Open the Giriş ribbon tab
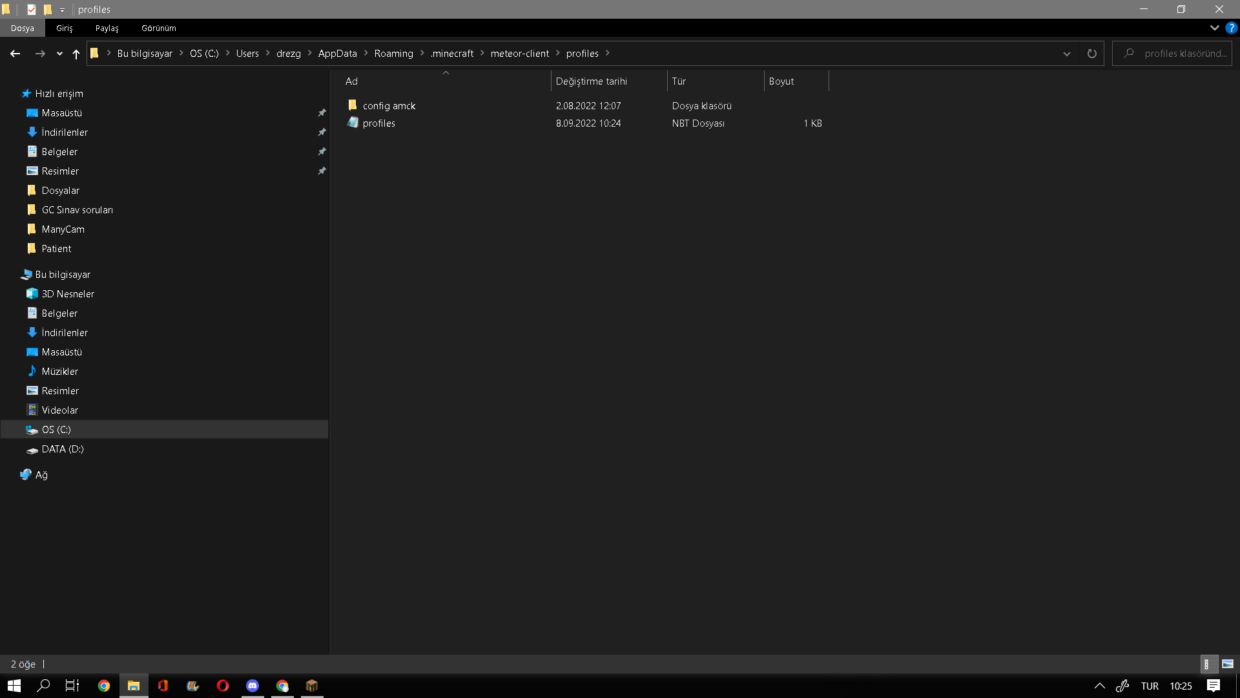Image resolution: width=1240 pixels, height=698 pixels. coord(65,28)
